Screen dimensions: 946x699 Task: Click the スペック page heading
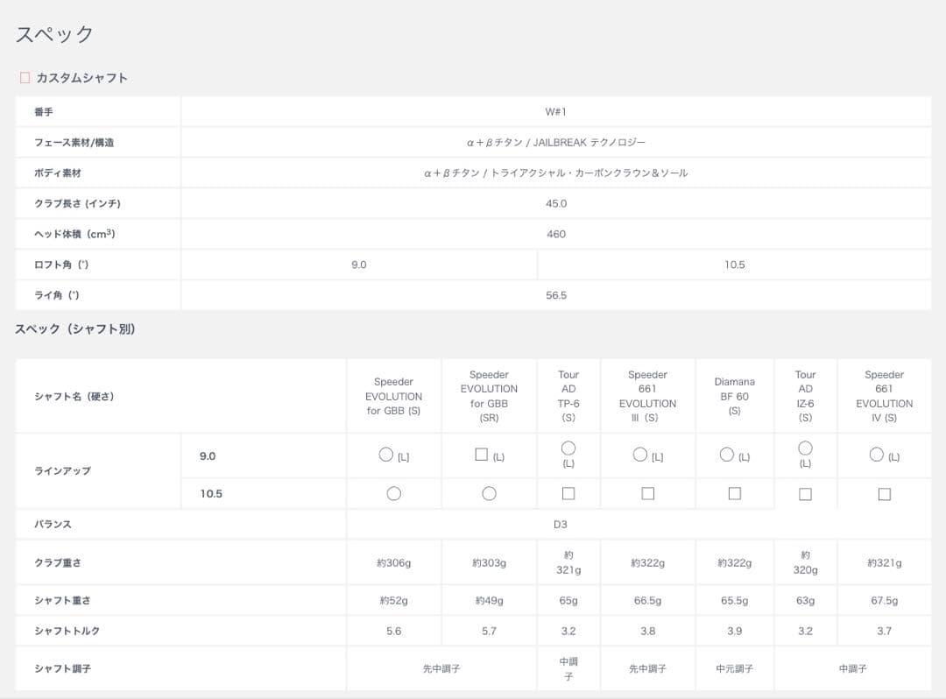[x=54, y=34]
